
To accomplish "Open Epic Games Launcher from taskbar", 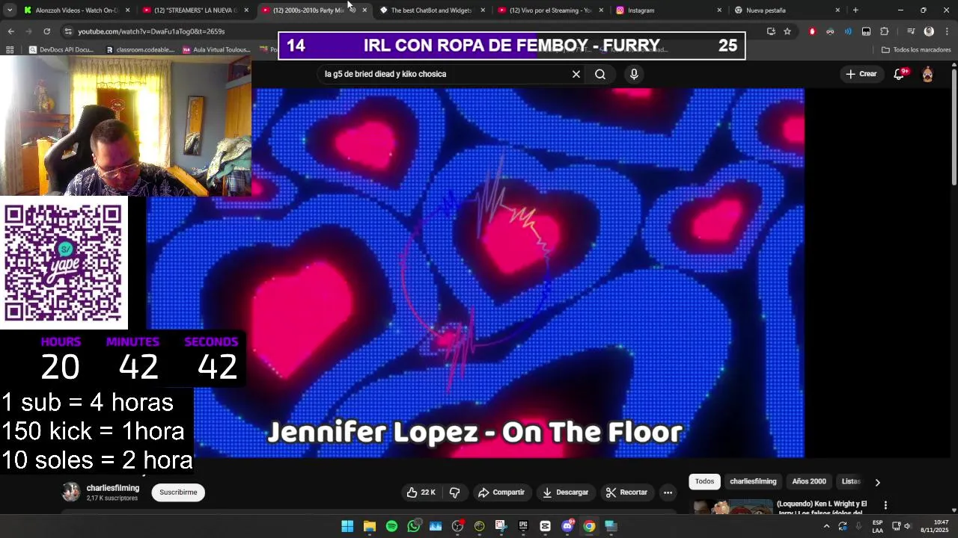I will pos(523,526).
